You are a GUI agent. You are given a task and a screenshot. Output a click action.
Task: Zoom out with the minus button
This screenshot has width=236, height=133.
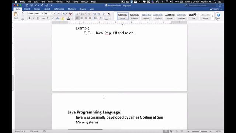click(x=188, y=132)
